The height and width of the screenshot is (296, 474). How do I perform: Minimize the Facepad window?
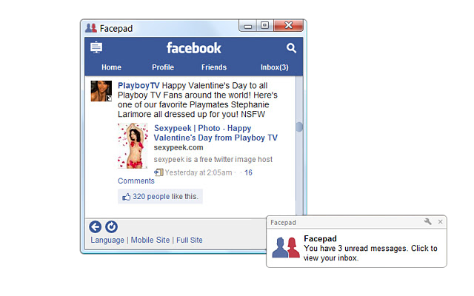click(x=248, y=26)
